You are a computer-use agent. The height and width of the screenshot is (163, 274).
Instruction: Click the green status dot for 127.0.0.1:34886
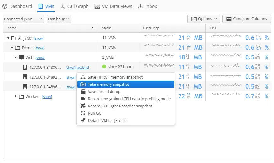point(104,67)
